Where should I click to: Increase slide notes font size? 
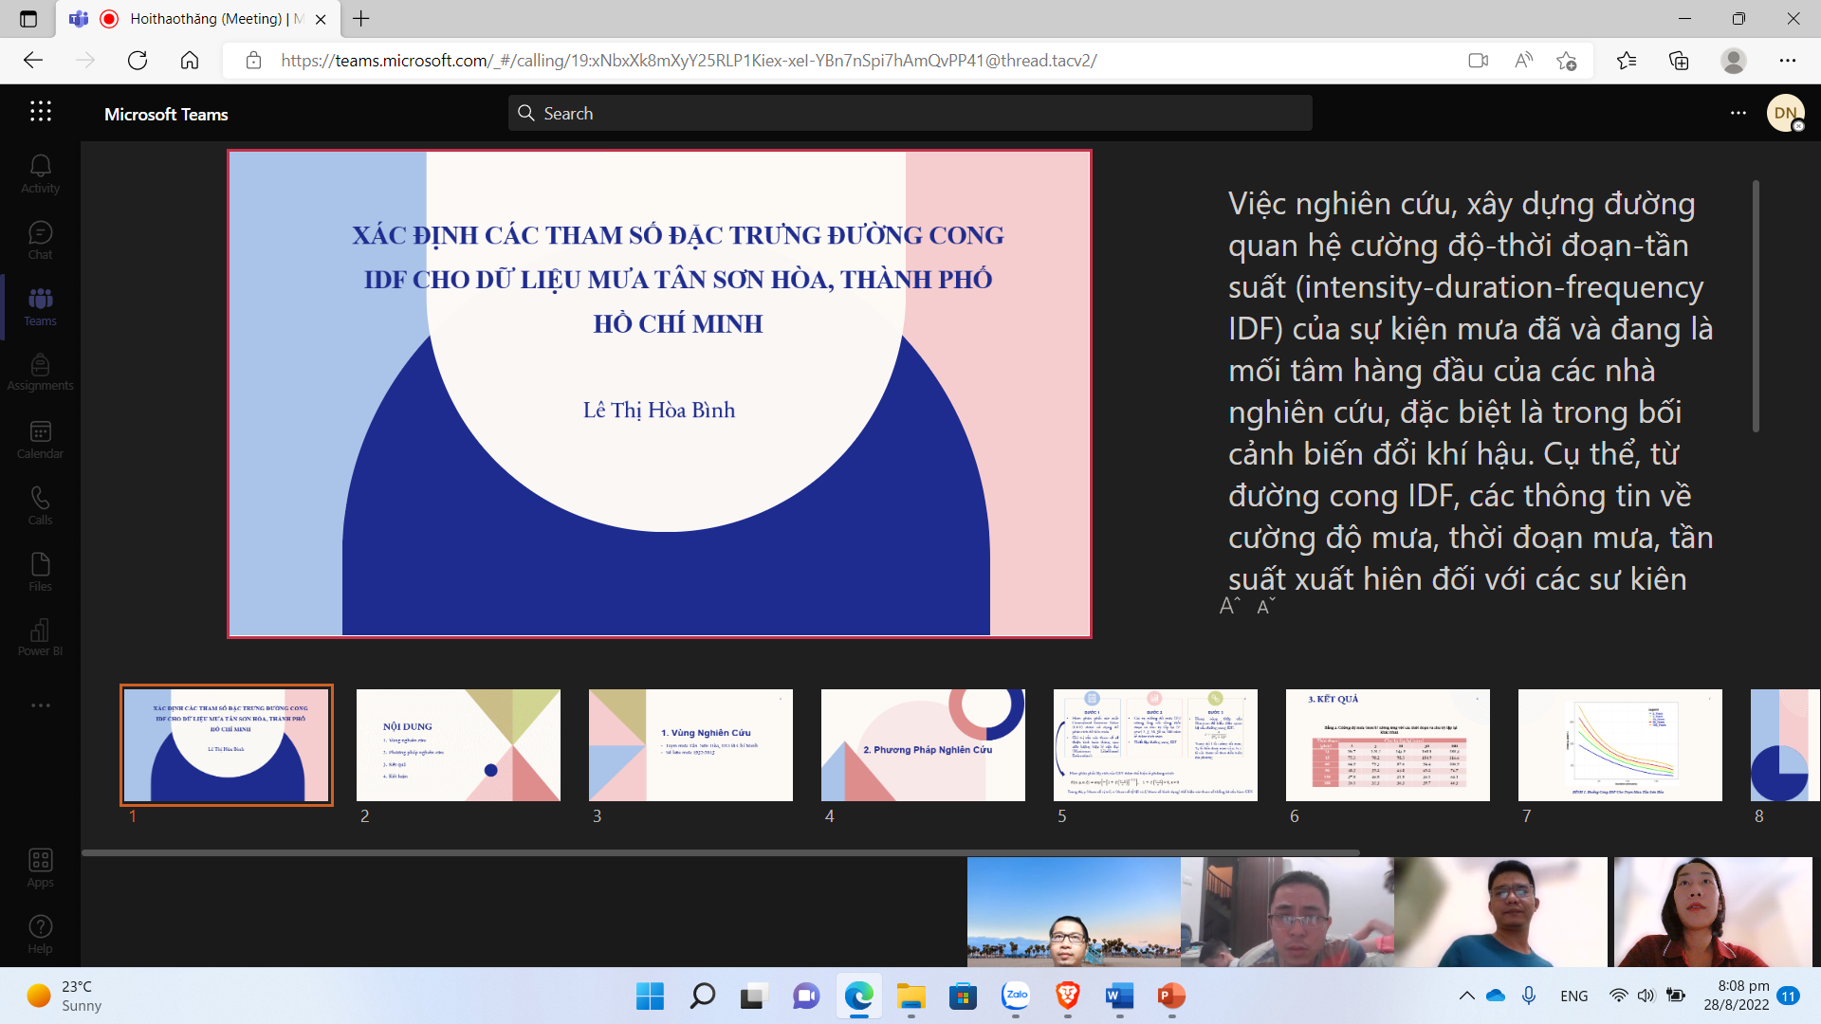(1229, 606)
